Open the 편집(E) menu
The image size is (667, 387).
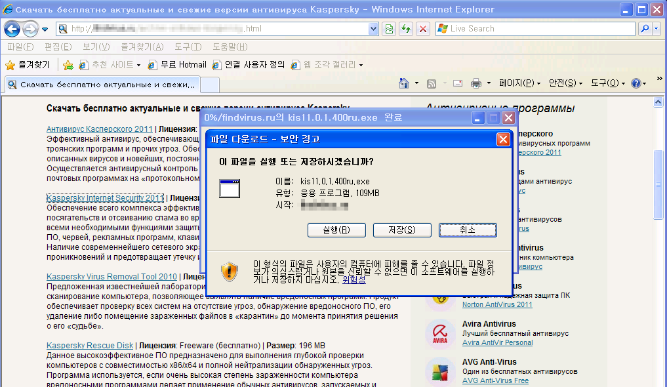click(58, 47)
